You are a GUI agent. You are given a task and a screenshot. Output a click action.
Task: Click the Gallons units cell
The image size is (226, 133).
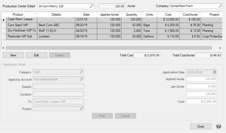pos(150,37)
